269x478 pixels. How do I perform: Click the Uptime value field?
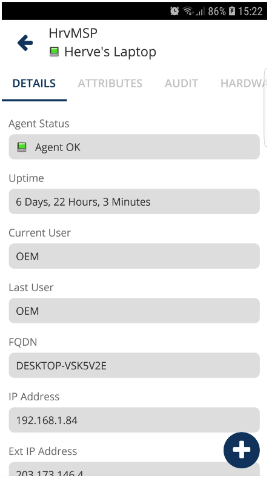click(134, 201)
